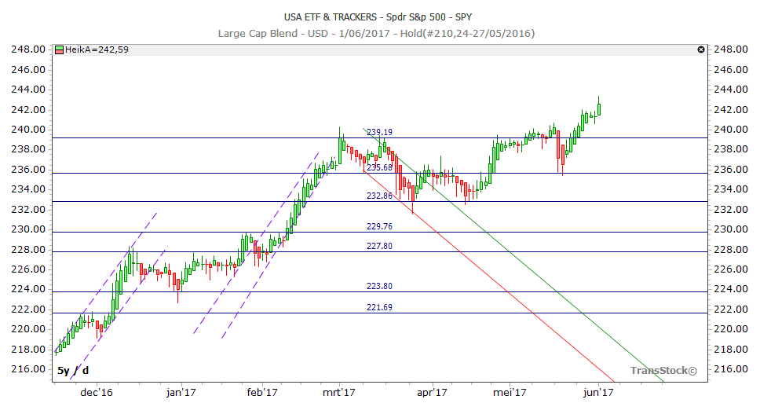Click 216.00 on the left price axis
Viewport: 760px width, 414px height.
tap(28, 369)
